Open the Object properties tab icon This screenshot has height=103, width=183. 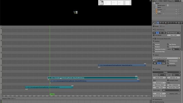pyautogui.click(x=166, y=23)
